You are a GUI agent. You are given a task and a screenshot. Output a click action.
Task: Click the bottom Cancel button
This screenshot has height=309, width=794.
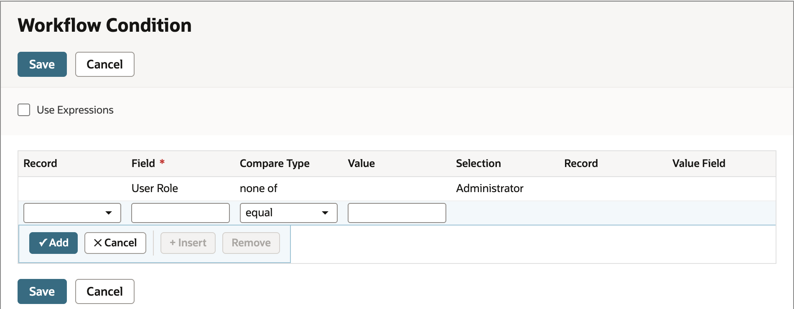[x=105, y=291]
